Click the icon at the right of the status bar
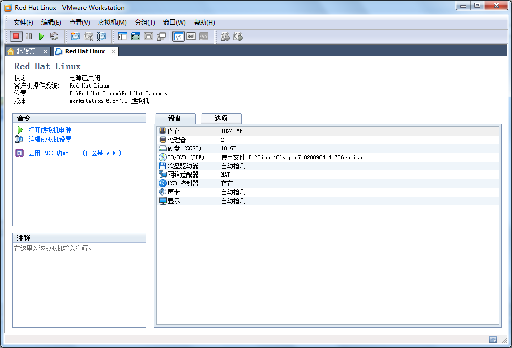The width and height of the screenshot is (512, 348). (493, 339)
